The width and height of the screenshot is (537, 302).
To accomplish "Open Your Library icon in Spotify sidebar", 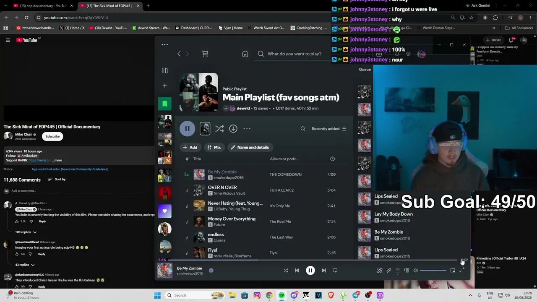I will (x=165, y=70).
